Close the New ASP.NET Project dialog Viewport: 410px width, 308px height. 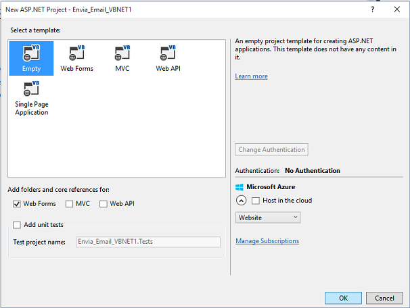click(397, 9)
